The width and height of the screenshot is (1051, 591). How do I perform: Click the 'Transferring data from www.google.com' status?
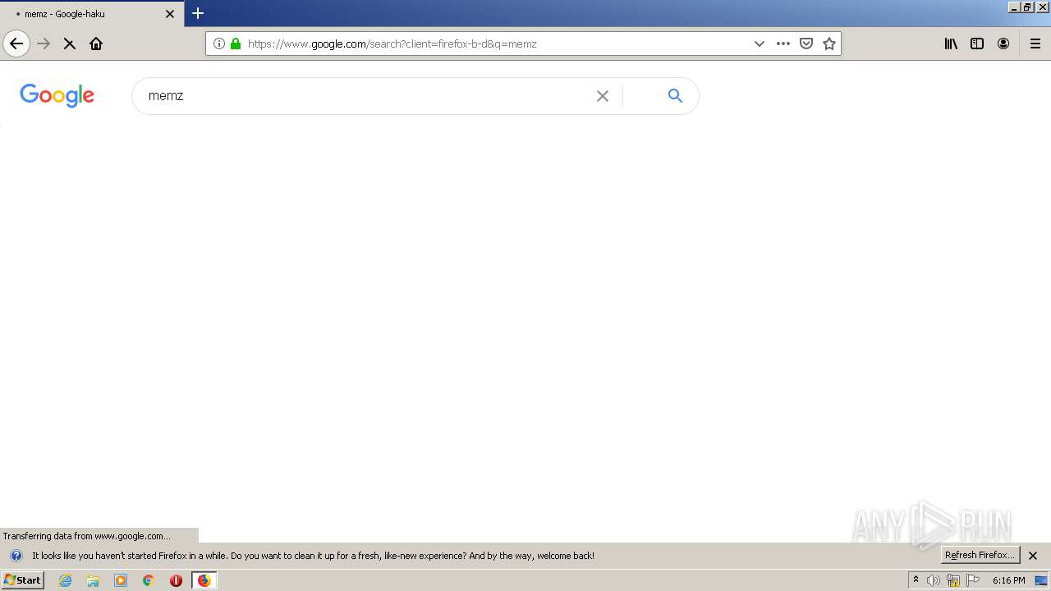click(x=87, y=536)
